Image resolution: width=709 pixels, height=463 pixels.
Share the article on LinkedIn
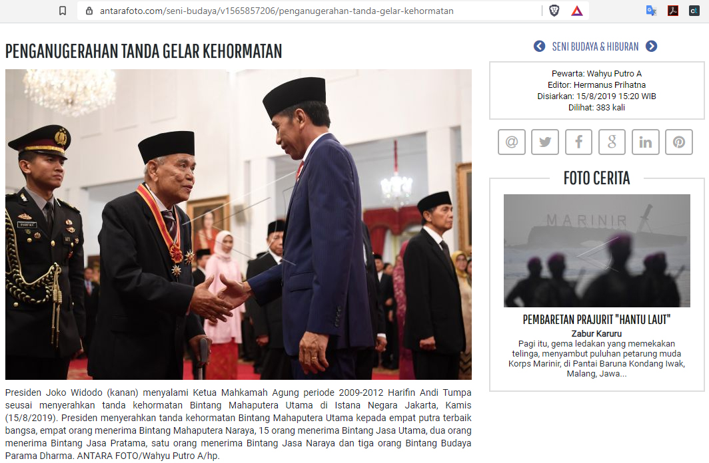645,142
